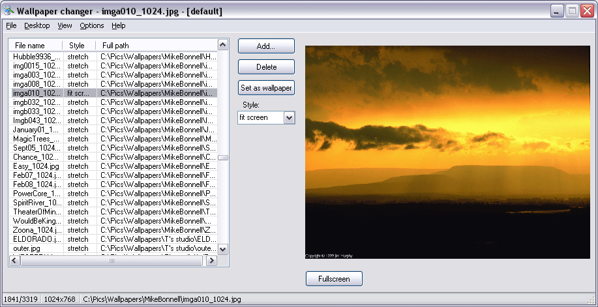Screen dimensions: 598x307
Task: Open the View menu
Action: click(x=65, y=25)
